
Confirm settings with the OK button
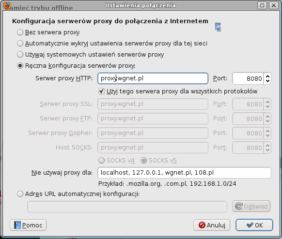click(x=254, y=225)
